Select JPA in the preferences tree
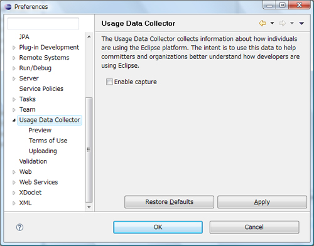The height and width of the screenshot is (246, 314). pyautogui.click(x=24, y=37)
